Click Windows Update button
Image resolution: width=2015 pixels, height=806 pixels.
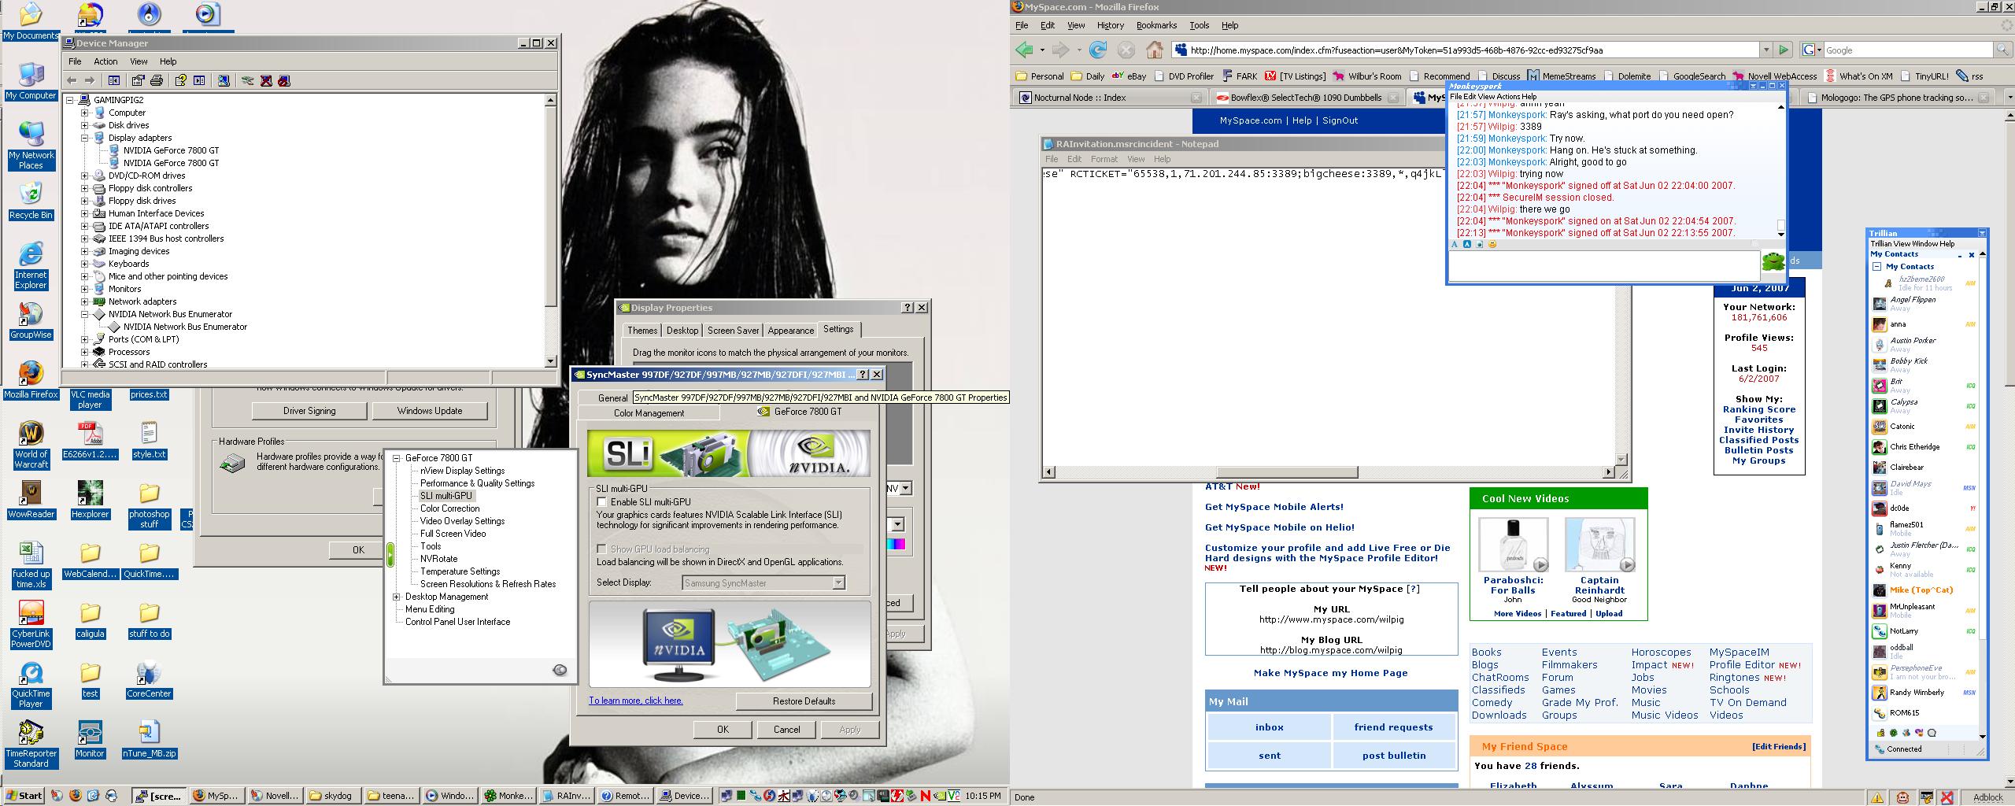point(430,411)
